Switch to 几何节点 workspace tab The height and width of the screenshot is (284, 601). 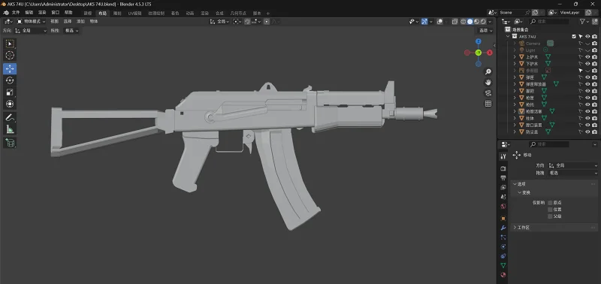pyautogui.click(x=238, y=13)
